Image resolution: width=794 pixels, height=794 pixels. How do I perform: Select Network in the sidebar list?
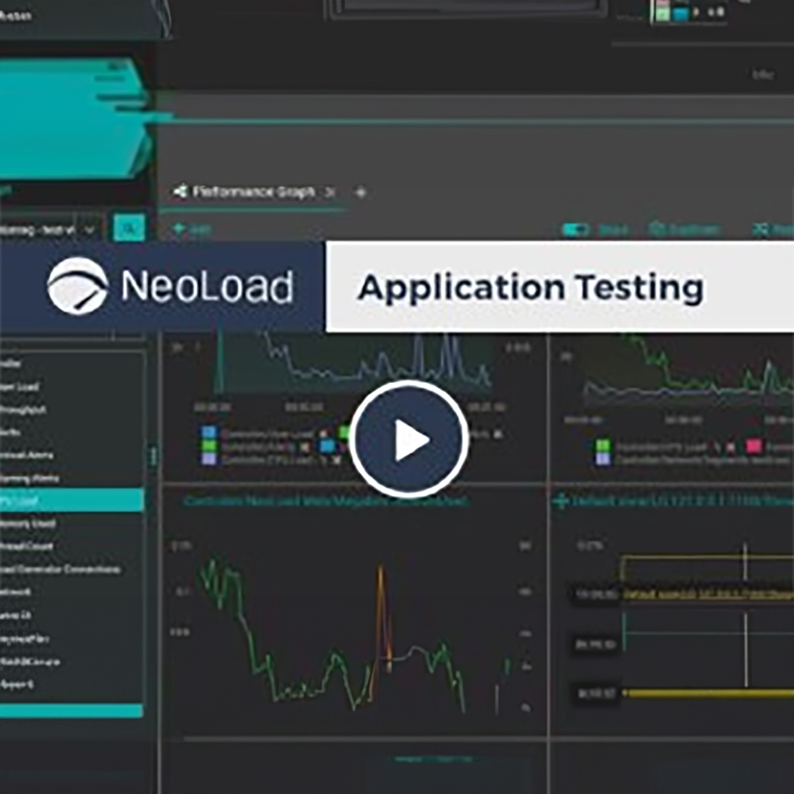15,592
